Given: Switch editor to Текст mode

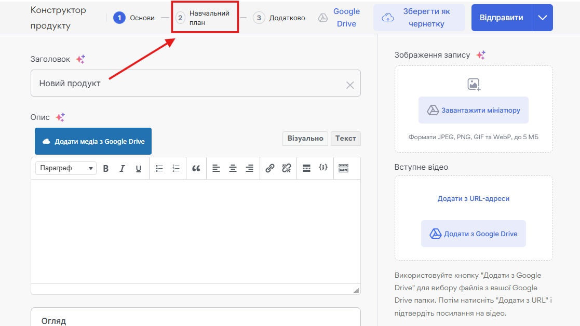Looking at the screenshot, I should pos(345,139).
